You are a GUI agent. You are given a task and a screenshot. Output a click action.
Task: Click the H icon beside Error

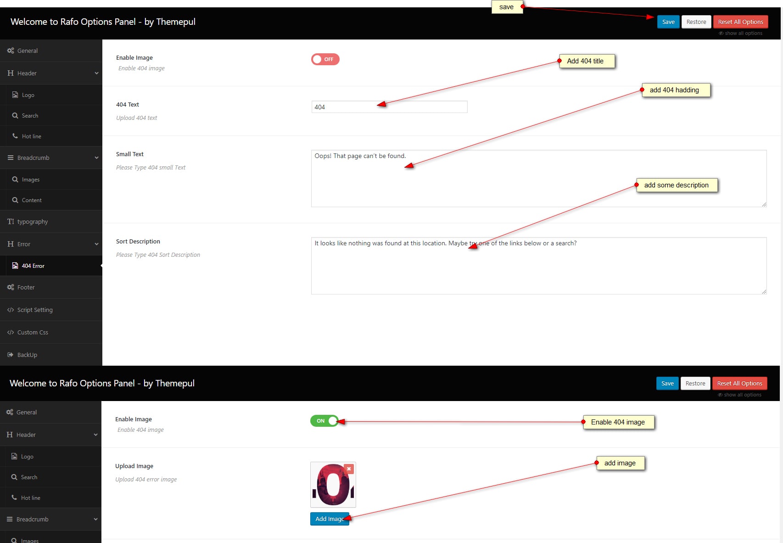[x=11, y=244]
